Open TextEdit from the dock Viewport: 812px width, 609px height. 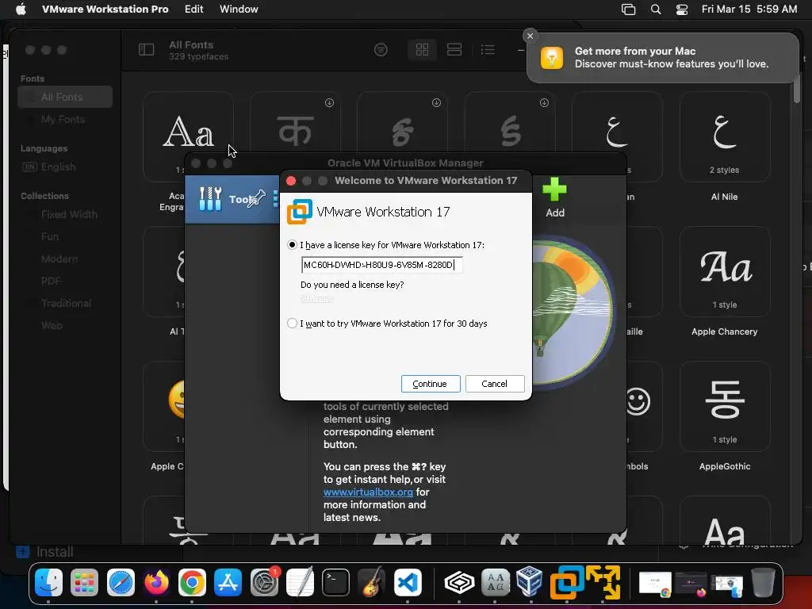coord(300,582)
